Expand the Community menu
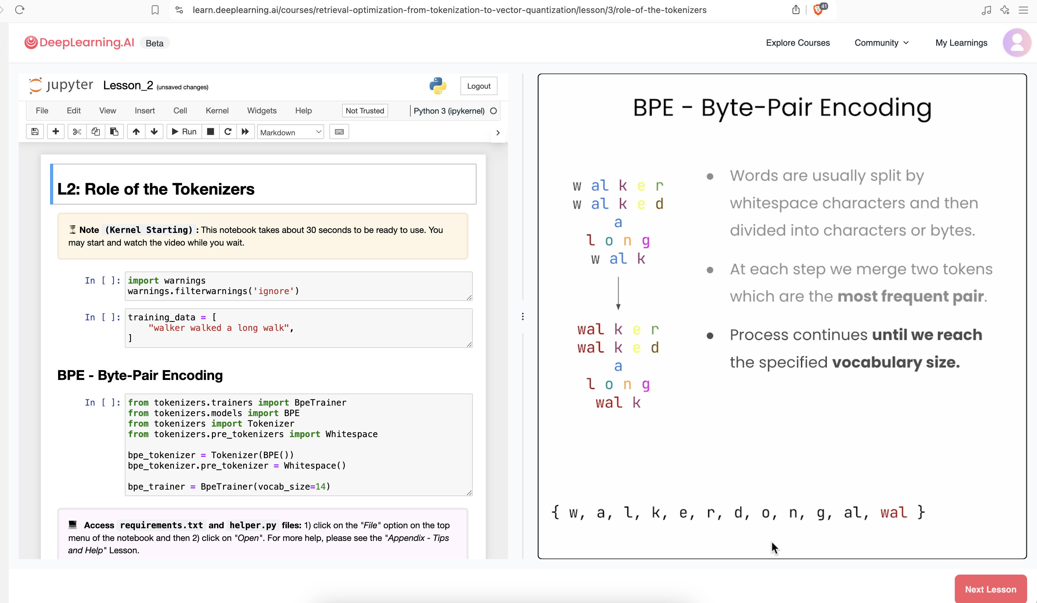This screenshot has height=603, width=1037. pyautogui.click(x=882, y=43)
